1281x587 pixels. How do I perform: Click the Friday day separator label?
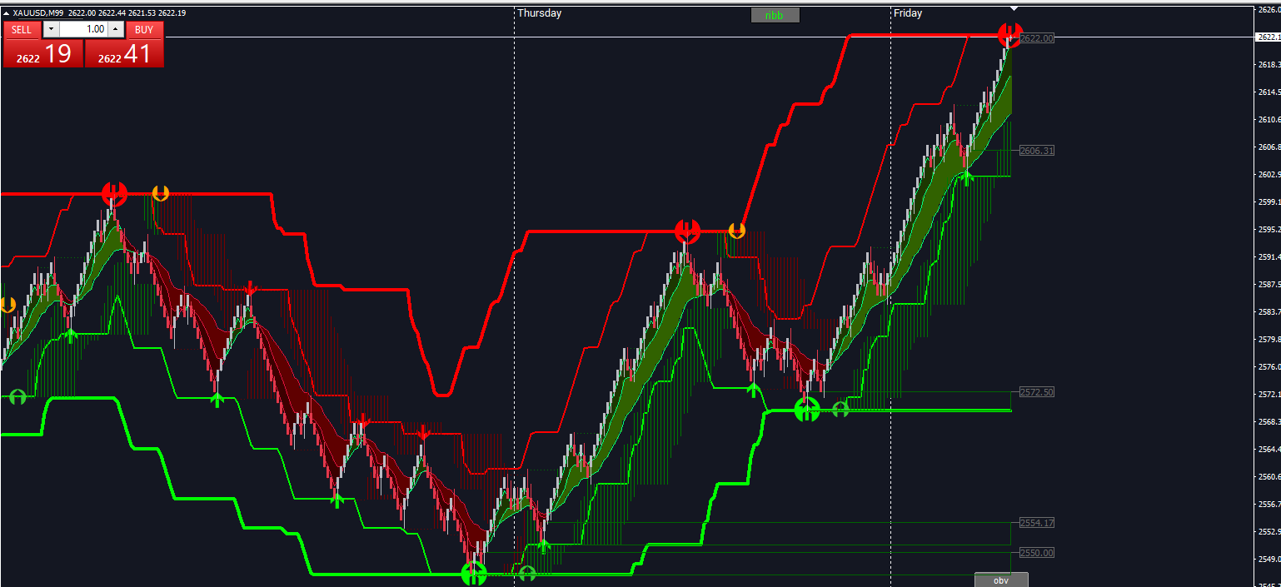pyautogui.click(x=908, y=13)
